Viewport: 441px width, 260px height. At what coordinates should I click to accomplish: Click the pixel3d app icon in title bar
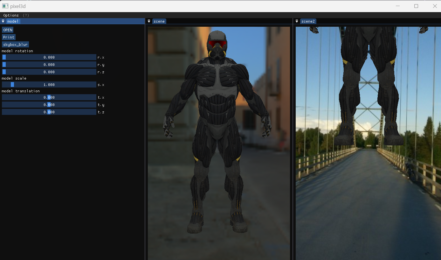click(x=5, y=6)
